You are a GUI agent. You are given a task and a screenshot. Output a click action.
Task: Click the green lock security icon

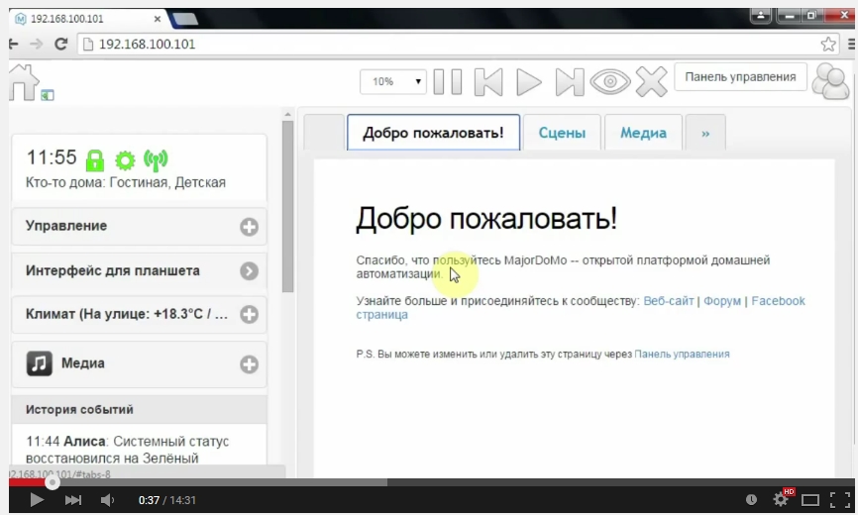pyautogui.click(x=95, y=160)
